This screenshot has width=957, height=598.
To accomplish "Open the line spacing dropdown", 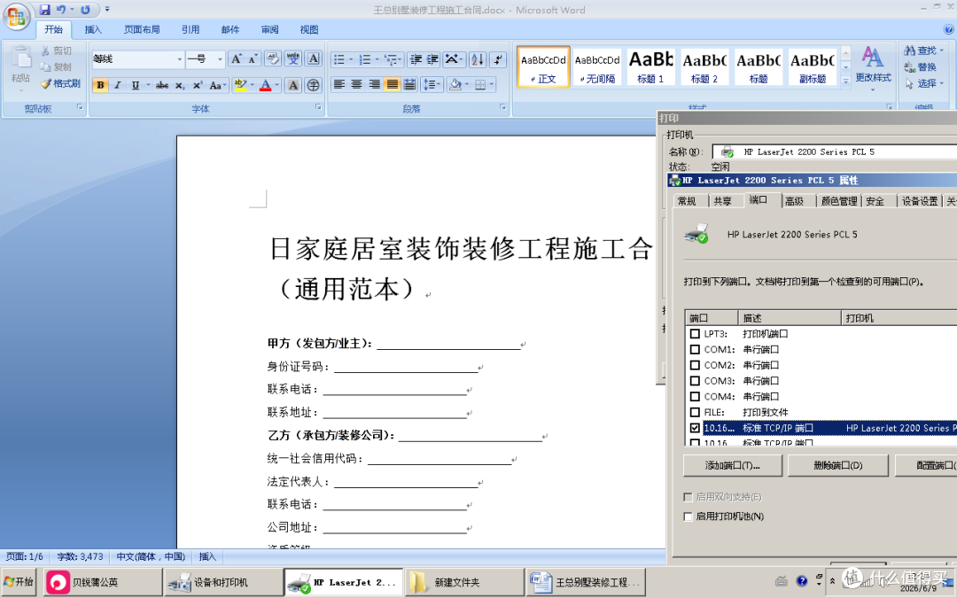I will click(x=432, y=85).
